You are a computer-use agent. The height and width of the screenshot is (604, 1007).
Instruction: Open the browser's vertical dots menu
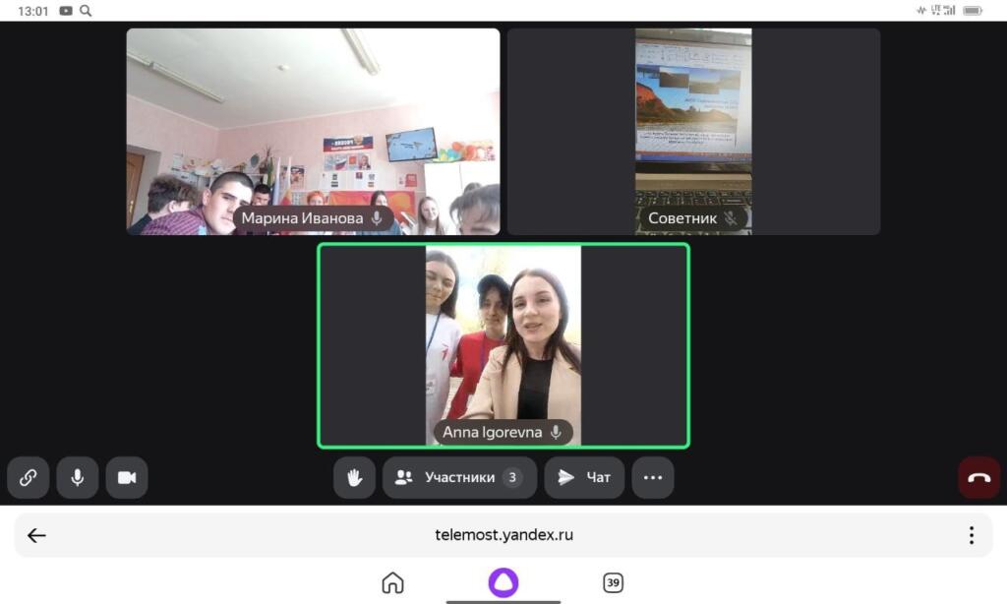pos(971,535)
